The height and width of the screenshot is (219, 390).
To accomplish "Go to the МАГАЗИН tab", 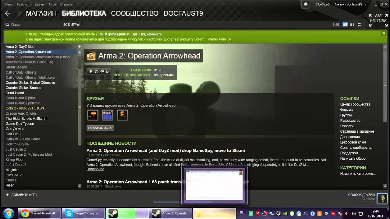I will [41, 13].
